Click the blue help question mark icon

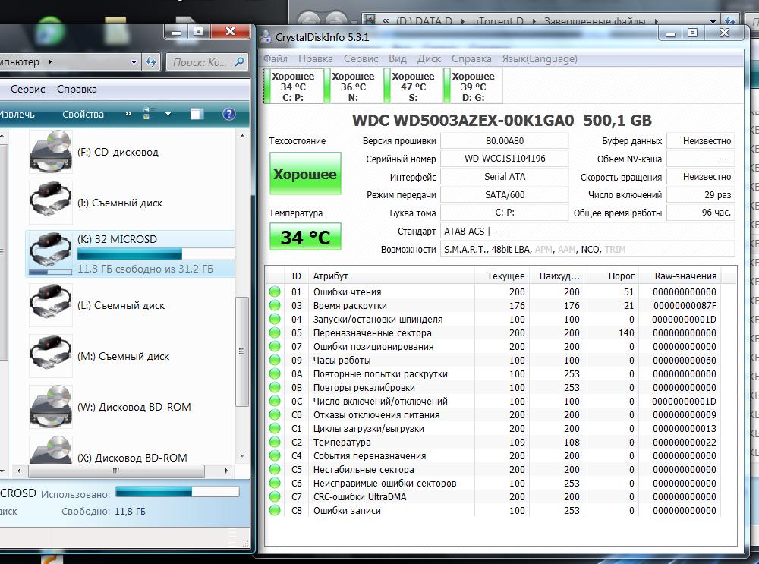[228, 114]
